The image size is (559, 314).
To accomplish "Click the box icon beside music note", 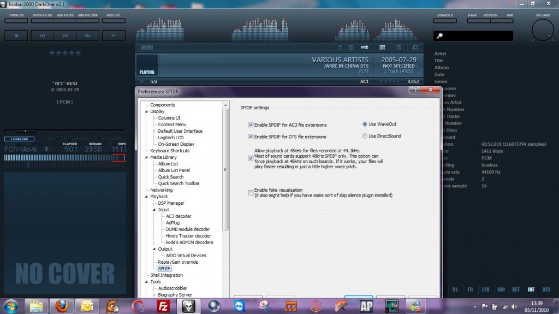I will click(x=351, y=48).
